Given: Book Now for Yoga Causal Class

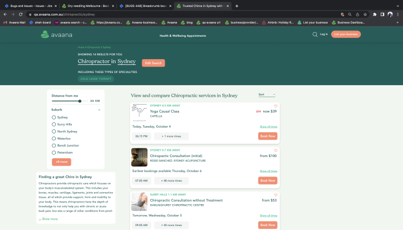Looking at the screenshot, I should point(268,136).
